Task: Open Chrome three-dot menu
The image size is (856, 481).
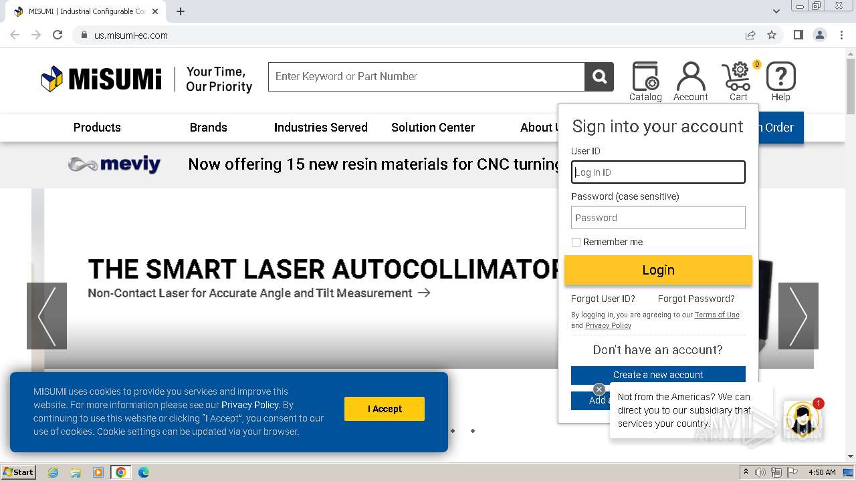Action: coord(841,35)
